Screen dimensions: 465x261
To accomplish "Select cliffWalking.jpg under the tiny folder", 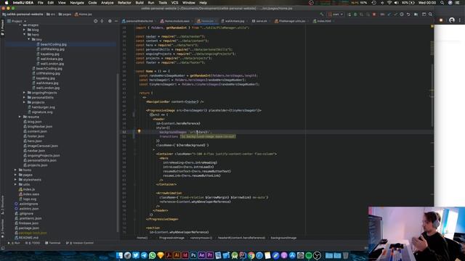I will pyautogui.click(x=52, y=49).
